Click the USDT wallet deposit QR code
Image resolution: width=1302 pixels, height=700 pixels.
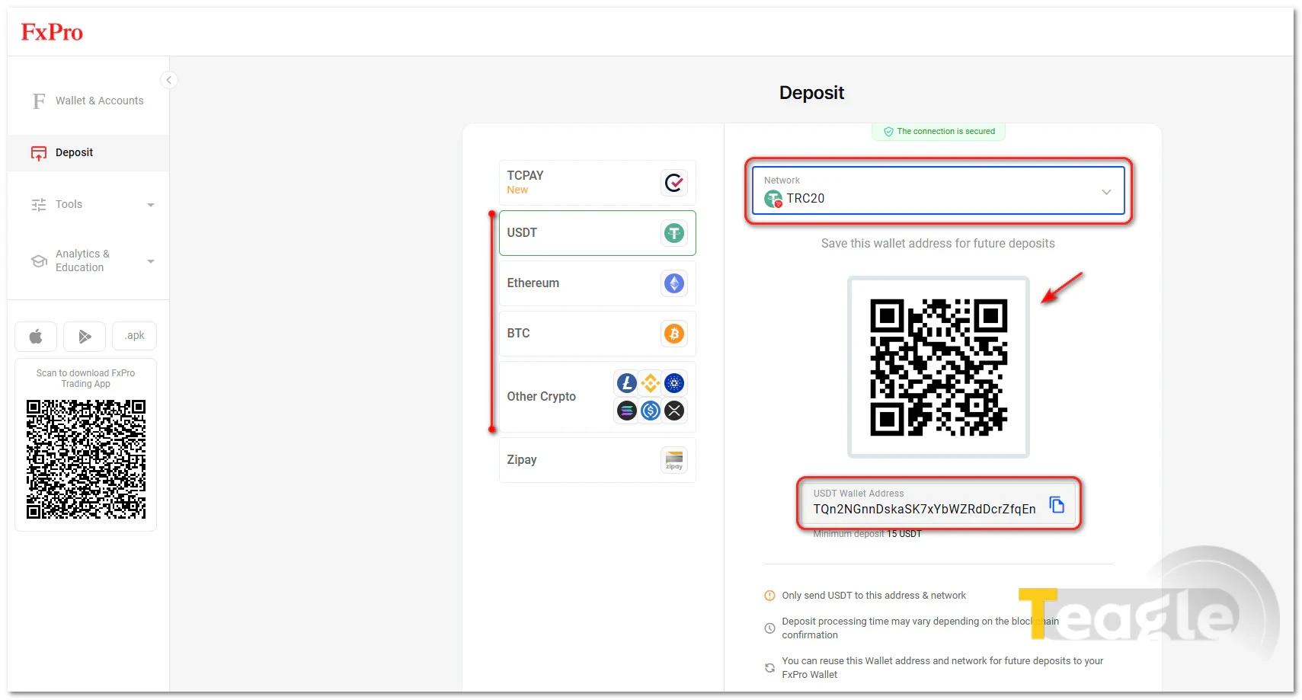pos(939,367)
